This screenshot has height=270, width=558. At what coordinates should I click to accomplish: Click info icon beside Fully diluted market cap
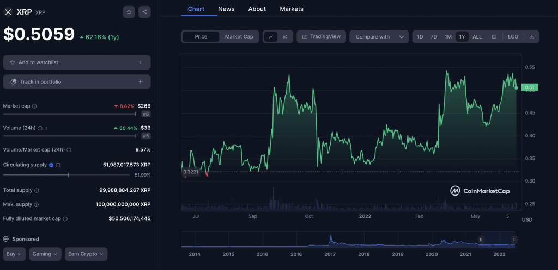pyautogui.click(x=65, y=219)
